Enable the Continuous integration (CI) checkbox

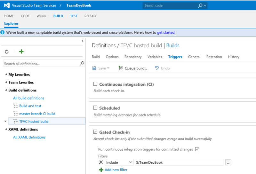coord(95,84)
